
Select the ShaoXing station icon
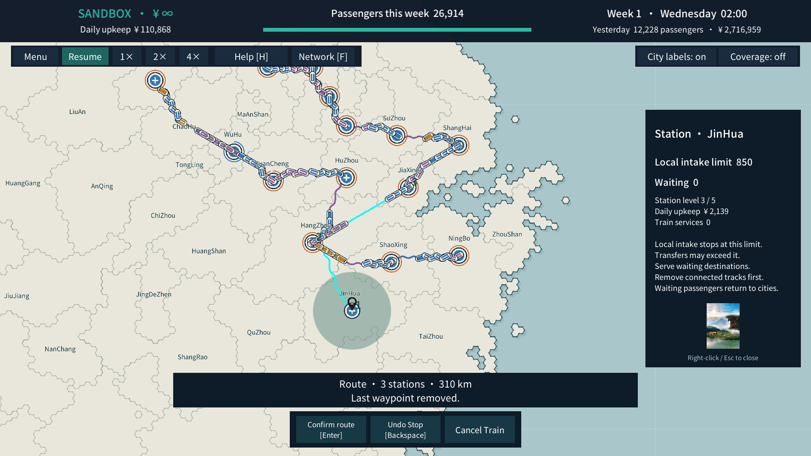point(391,262)
